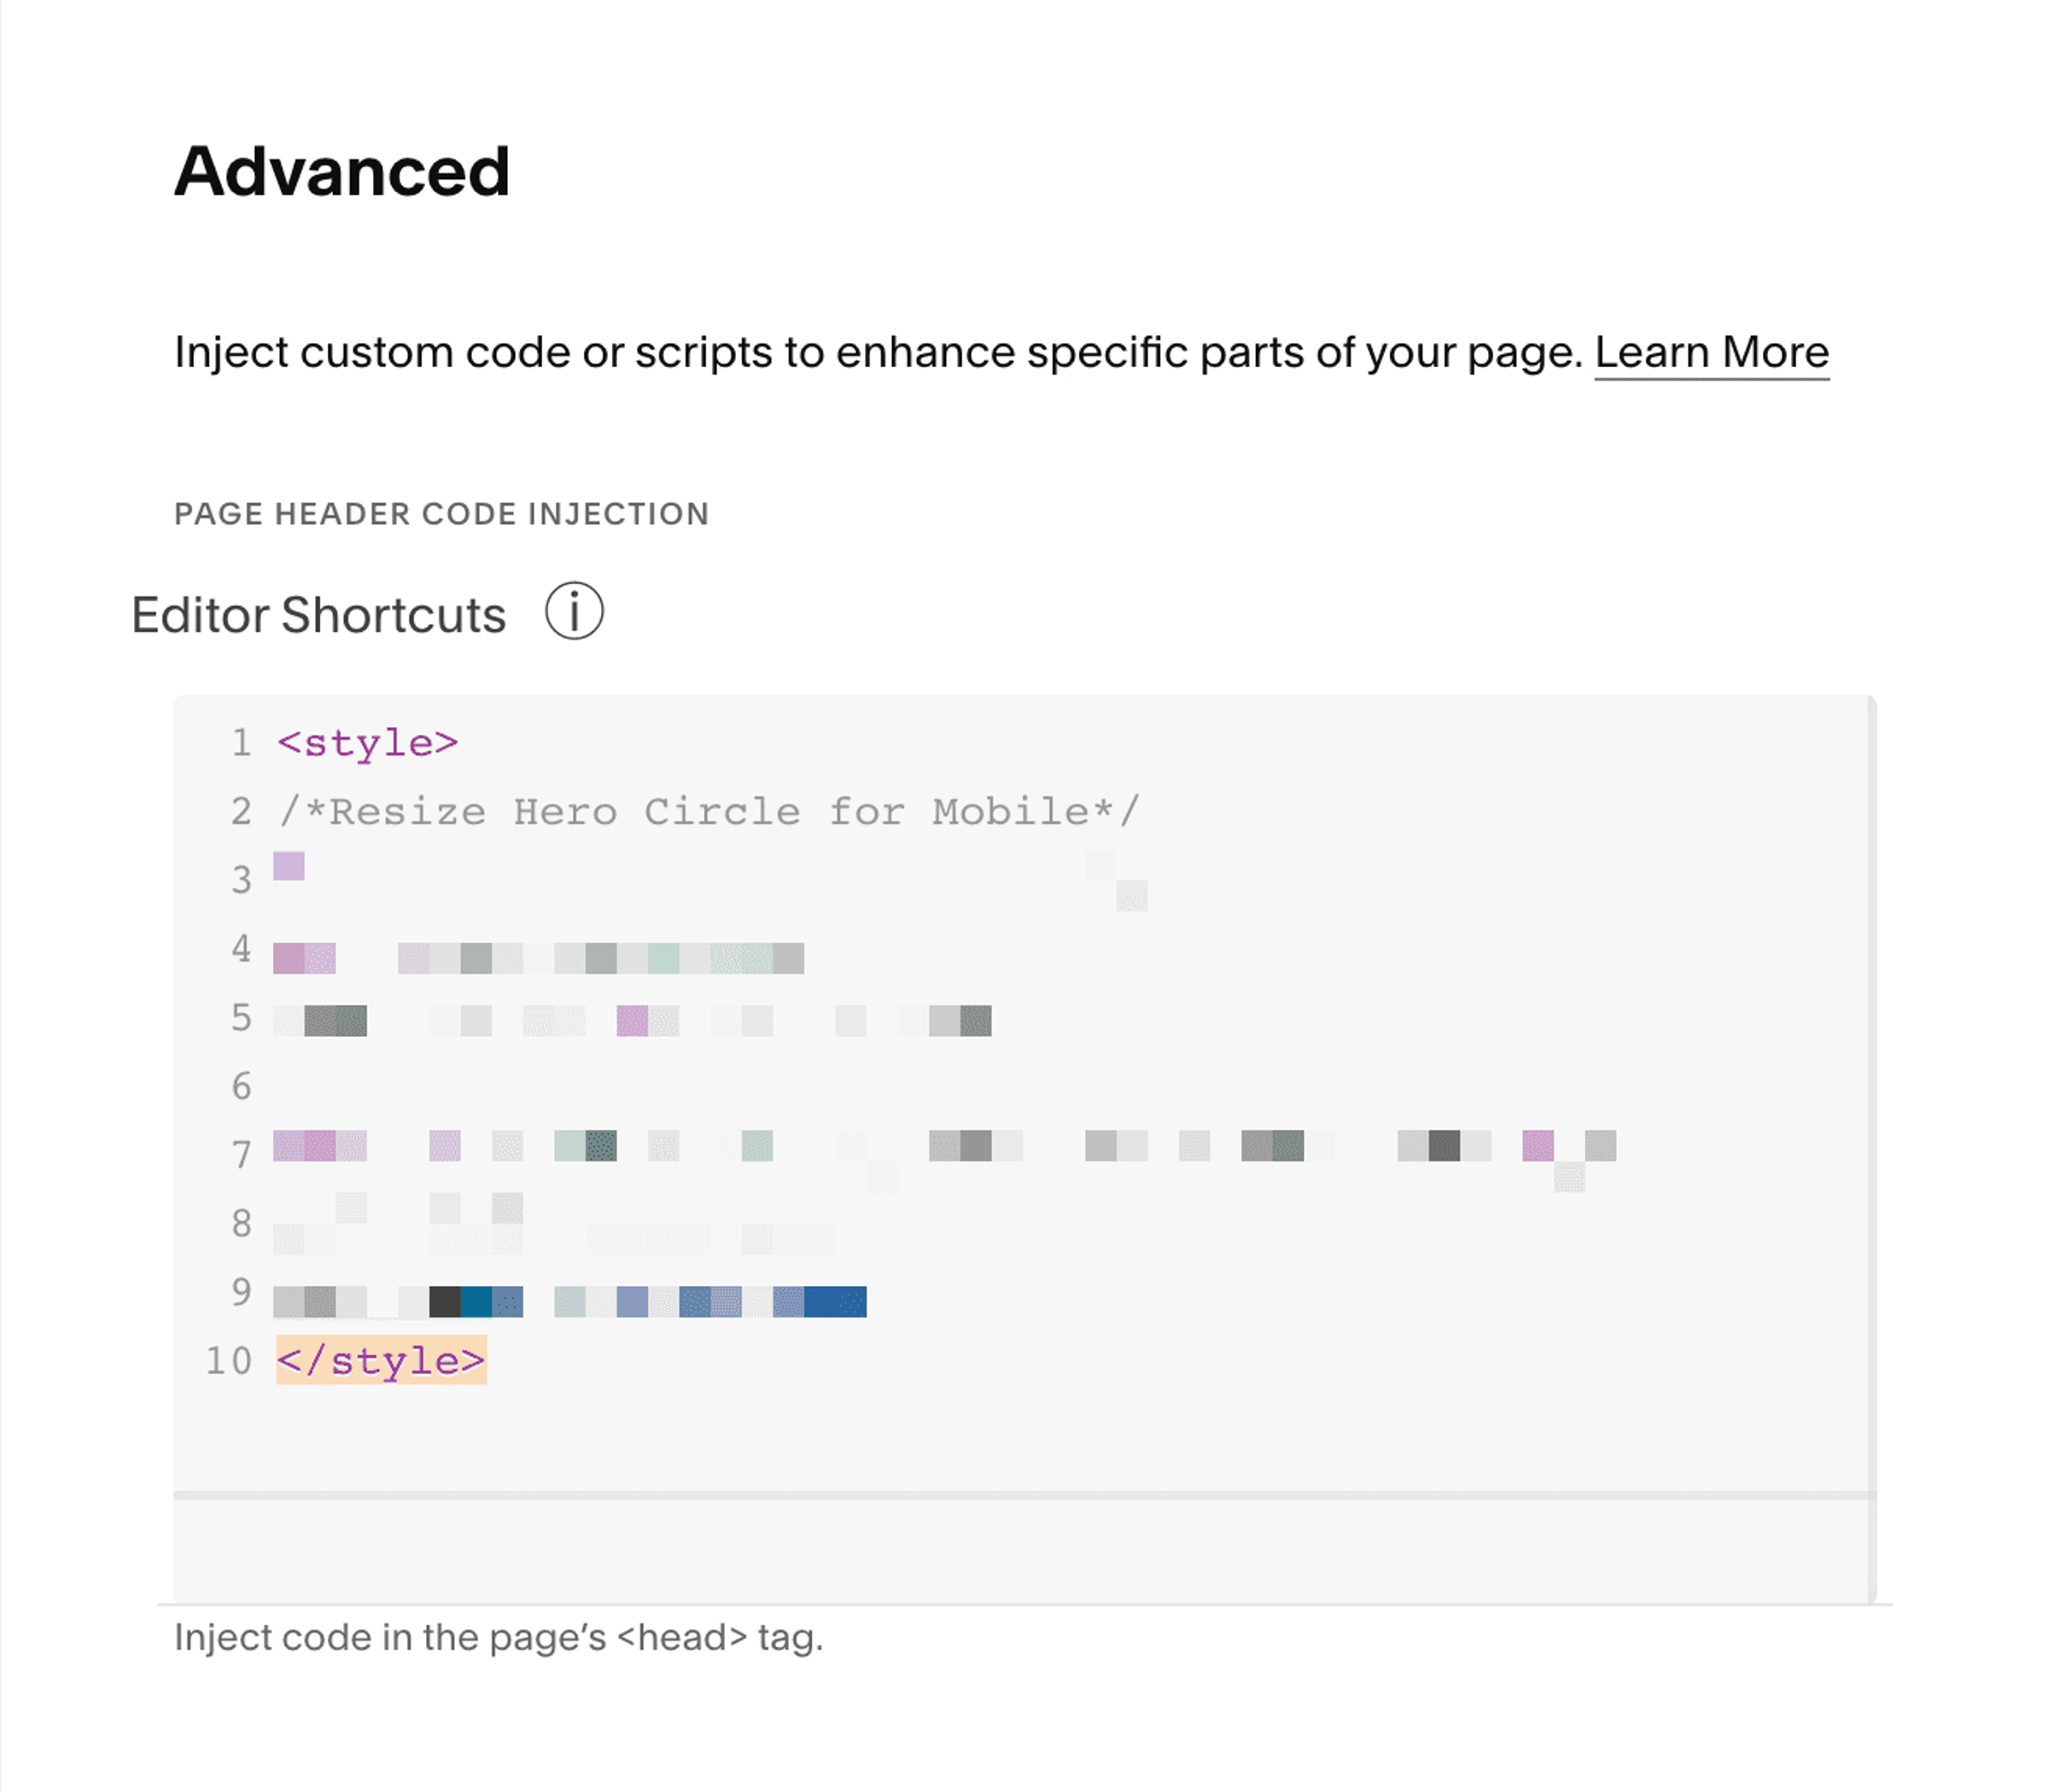Screen dimensions: 2049x1792
Task: Click the Editor Shortcuts info icon
Action: 575,611
